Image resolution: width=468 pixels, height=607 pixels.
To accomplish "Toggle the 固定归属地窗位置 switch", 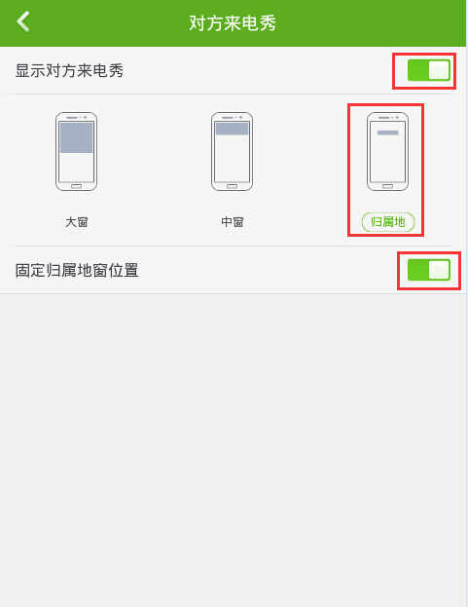I will 428,270.
